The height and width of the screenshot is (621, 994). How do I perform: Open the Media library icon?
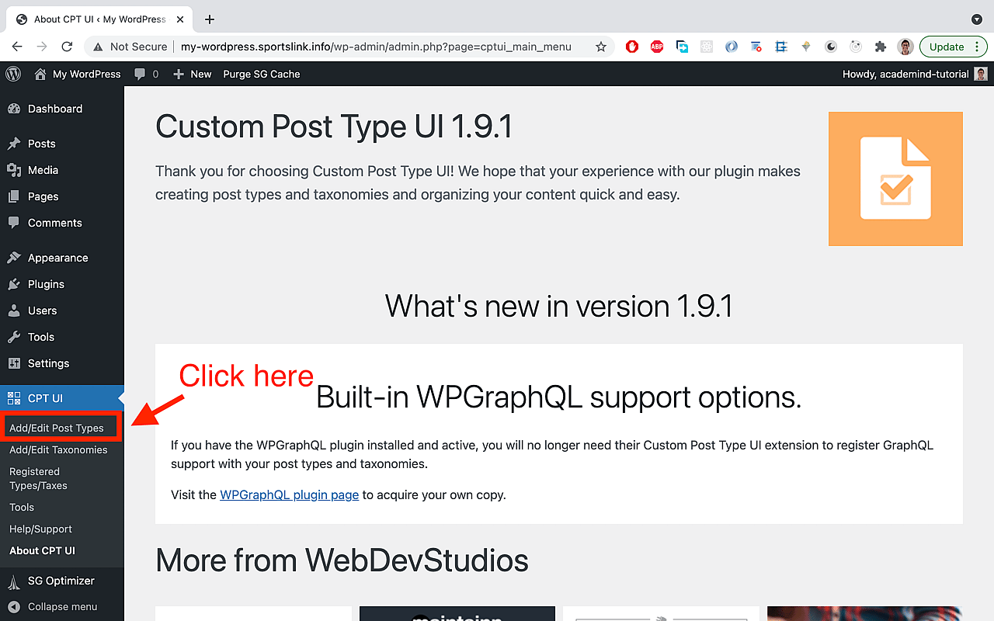click(15, 170)
